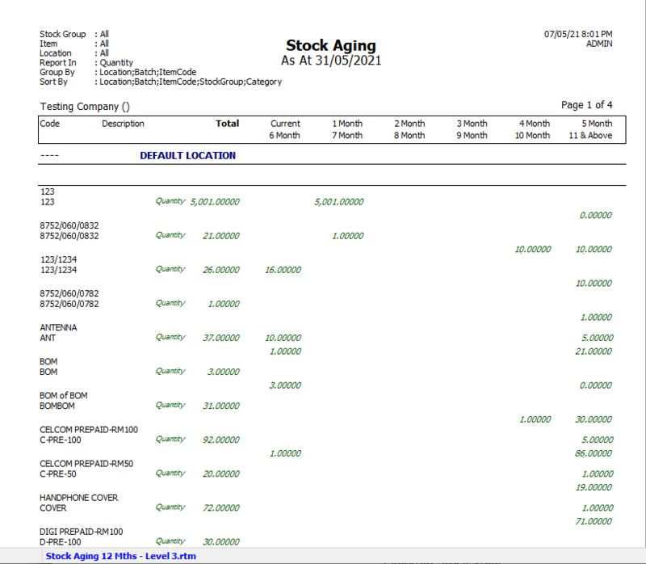The height and width of the screenshot is (564, 646).
Task: Select the DEFAULT LOCATION group heading
Action: [x=187, y=155]
